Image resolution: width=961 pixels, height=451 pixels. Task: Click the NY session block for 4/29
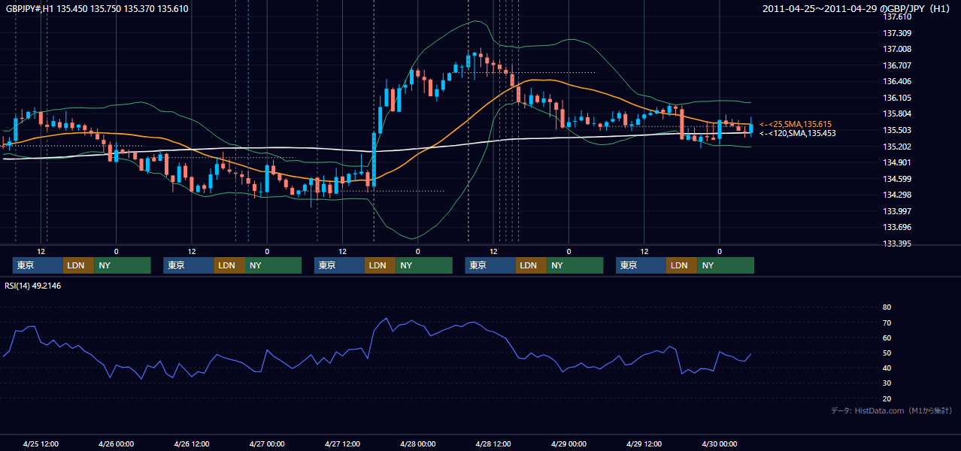pyautogui.click(x=726, y=265)
